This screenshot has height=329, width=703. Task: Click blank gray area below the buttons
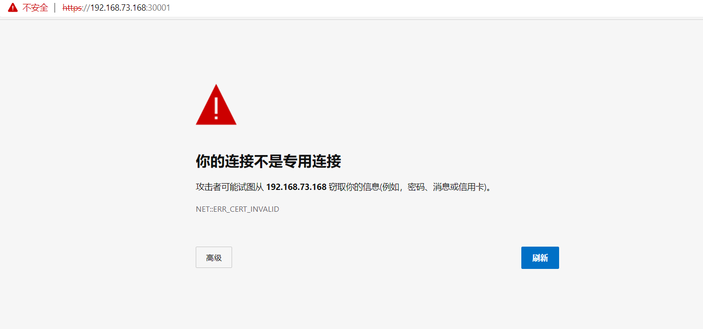point(377,300)
